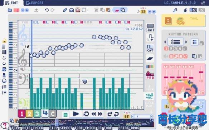Viewport: 209px width, 130px height.
Task: Select the pencil draw tool
Action: coord(65,10)
